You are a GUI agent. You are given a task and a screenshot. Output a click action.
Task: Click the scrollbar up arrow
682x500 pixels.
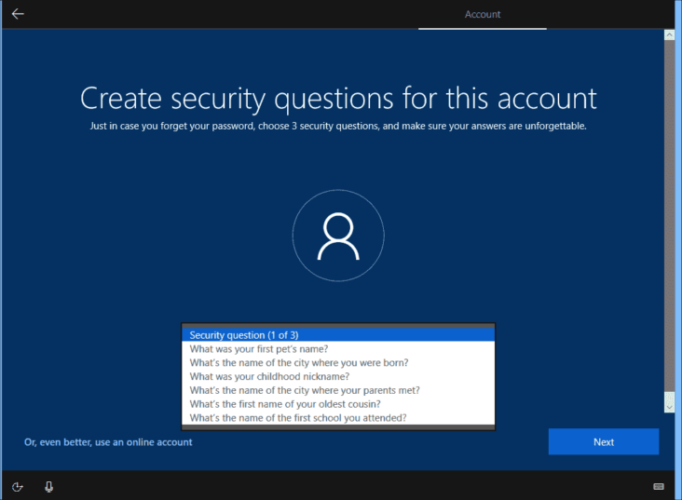pyautogui.click(x=669, y=35)
